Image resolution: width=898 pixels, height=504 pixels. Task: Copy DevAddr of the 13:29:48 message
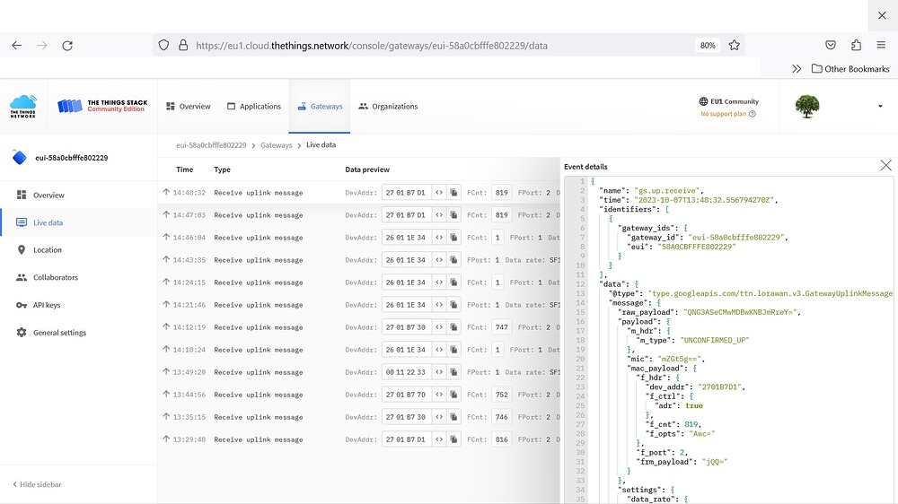453,439
